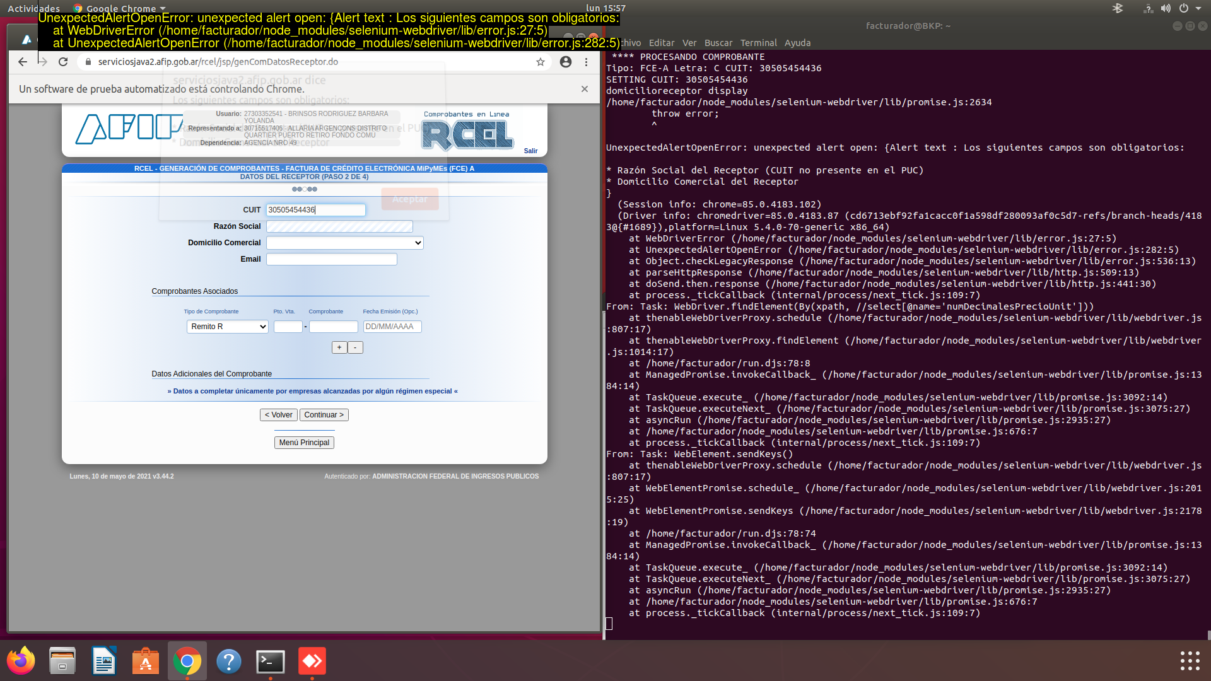Open Firefox from the dock
This screenshot has height=681, width=1211.
point(21,661)
